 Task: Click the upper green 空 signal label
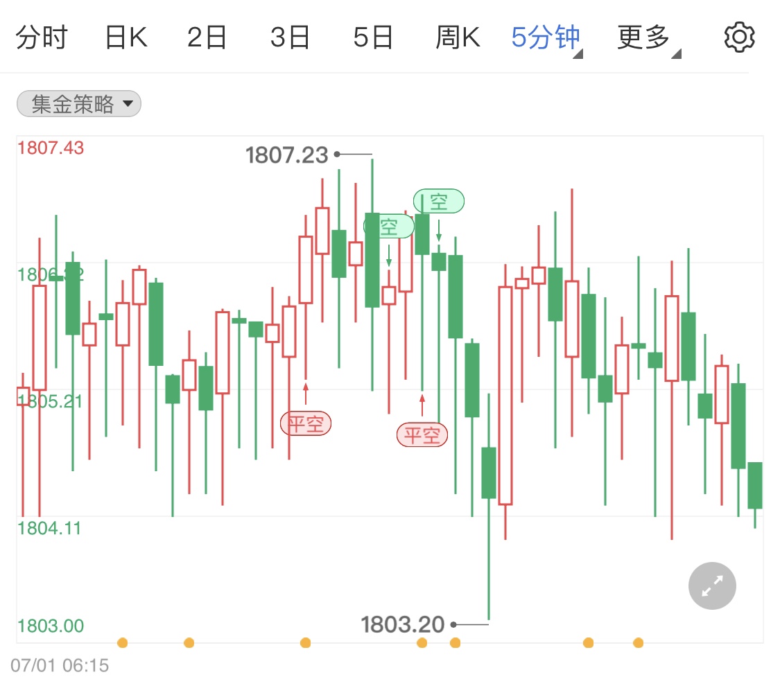pos(439,202)
